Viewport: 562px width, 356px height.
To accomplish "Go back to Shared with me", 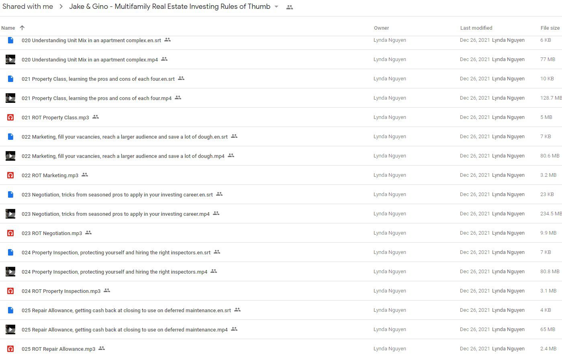I will click(28, 6).
